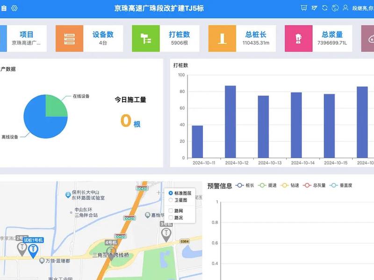Click 保利长大中山 map POI icon

click(x=68, y=195)
